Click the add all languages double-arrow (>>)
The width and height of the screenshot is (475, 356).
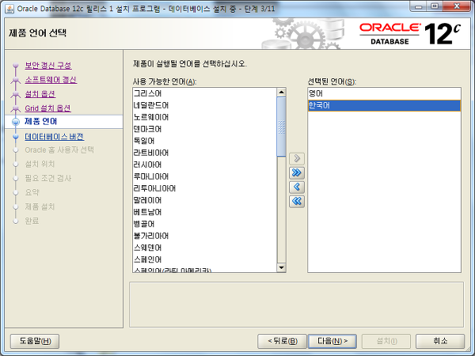[x=297, y=172]
